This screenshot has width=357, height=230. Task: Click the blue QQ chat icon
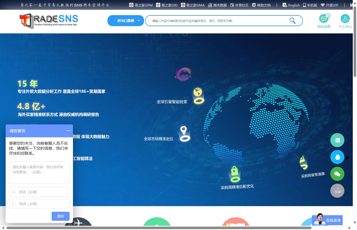(337, 157)
